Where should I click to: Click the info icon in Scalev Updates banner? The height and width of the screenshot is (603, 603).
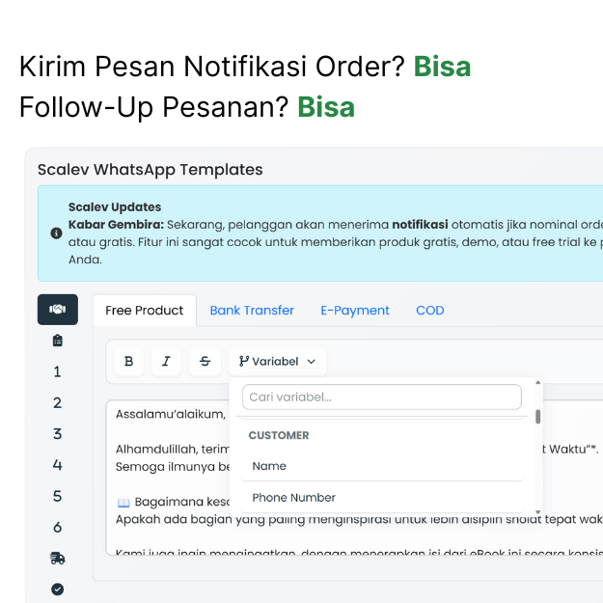(x=56, y=233)
